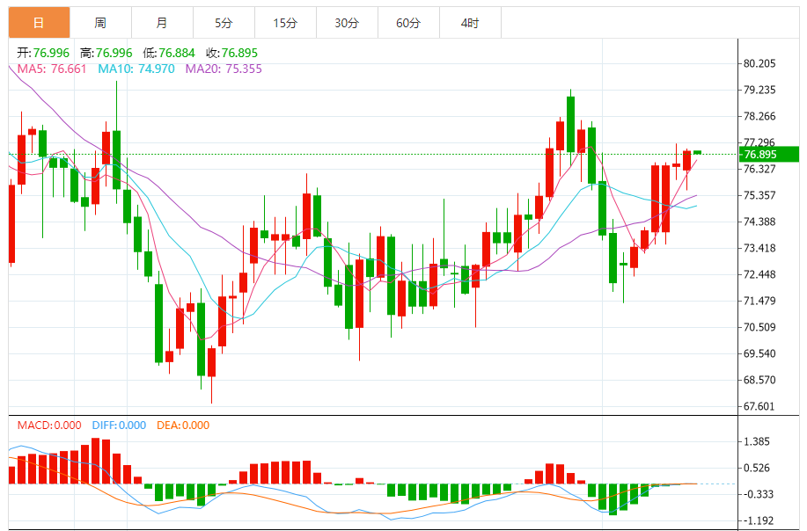Click the MA20: 75.355 indicator label
This screenshot has height=531, width=807.
[224, 69]
